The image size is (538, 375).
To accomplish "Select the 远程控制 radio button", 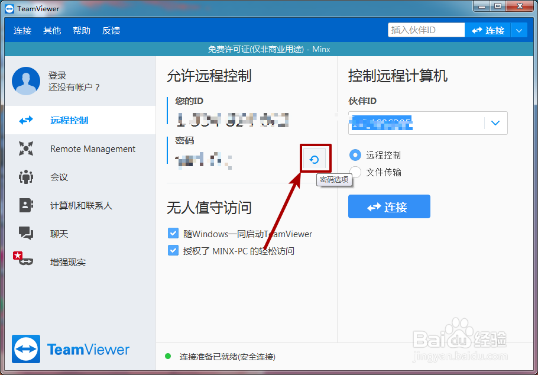I will click(x=355, y=155).
